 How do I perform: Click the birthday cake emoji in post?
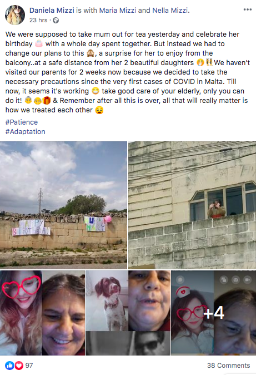(x=39, y=43)
